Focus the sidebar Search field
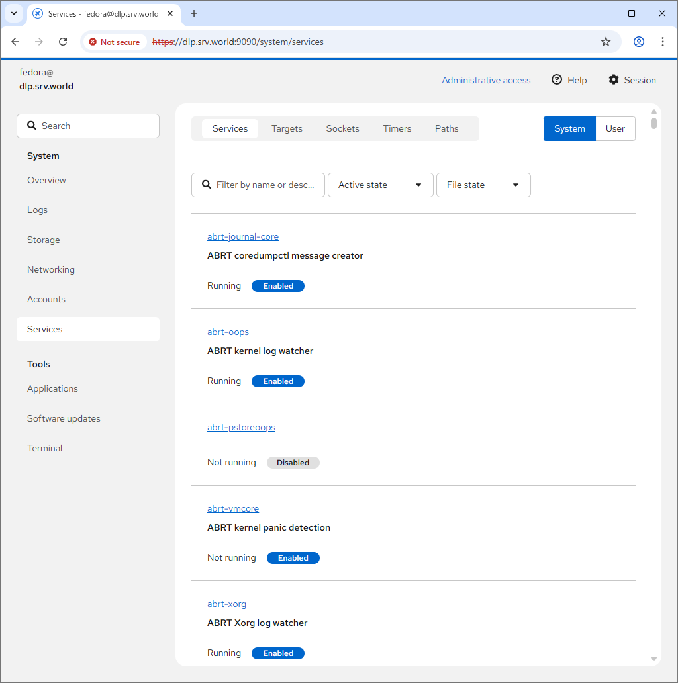 (88, 126)
